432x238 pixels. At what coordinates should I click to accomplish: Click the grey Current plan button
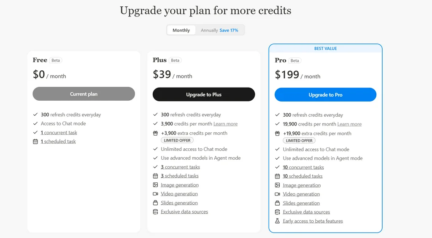point(84,94)
